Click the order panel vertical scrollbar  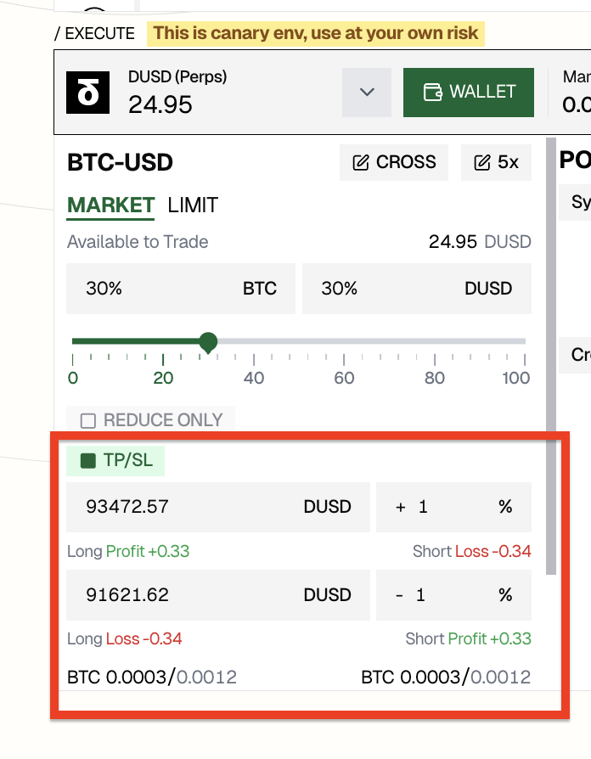click(x=551, y=357)
